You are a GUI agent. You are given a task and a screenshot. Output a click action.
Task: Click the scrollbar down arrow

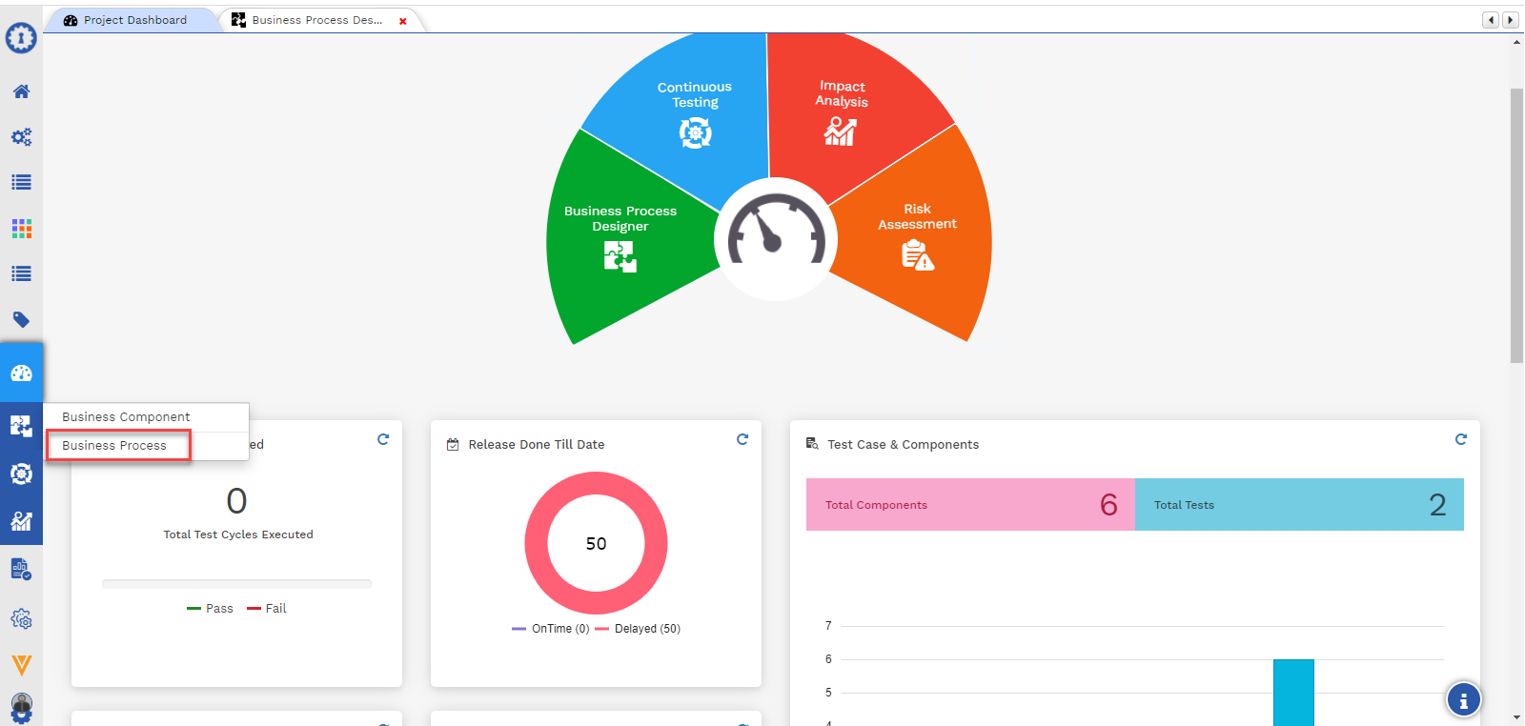click(x=1516, y=716)
